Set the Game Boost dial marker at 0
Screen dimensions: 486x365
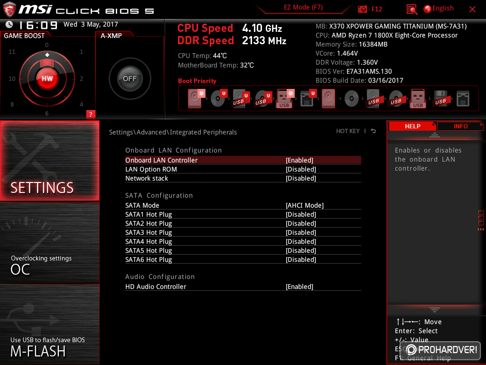coord(47,55)
